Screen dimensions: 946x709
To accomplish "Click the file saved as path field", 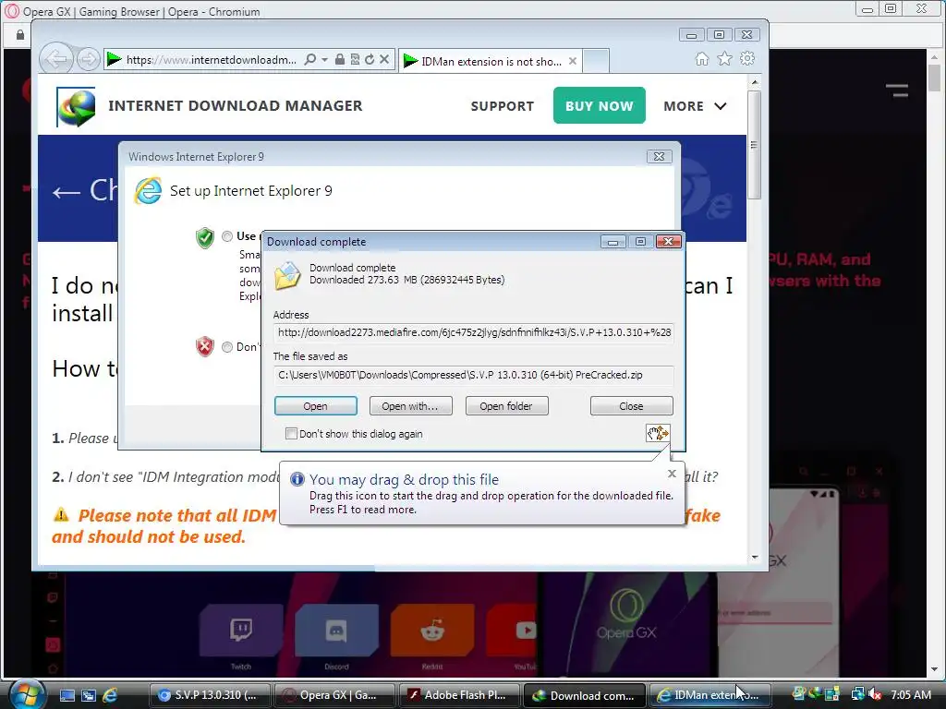I will 474,375.
